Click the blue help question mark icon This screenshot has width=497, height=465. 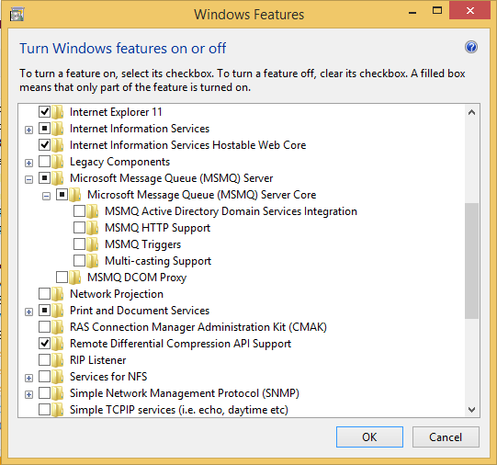tap(471, 48)
